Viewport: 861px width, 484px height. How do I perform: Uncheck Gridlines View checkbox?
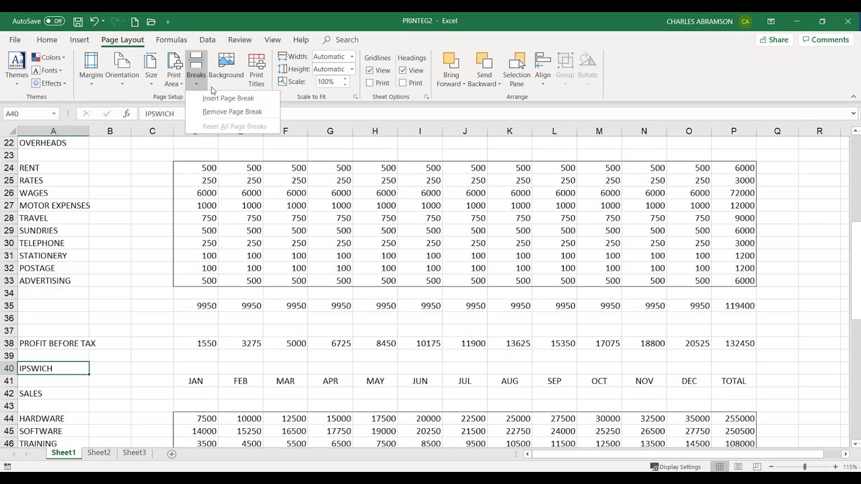click(x=369, y=71)
